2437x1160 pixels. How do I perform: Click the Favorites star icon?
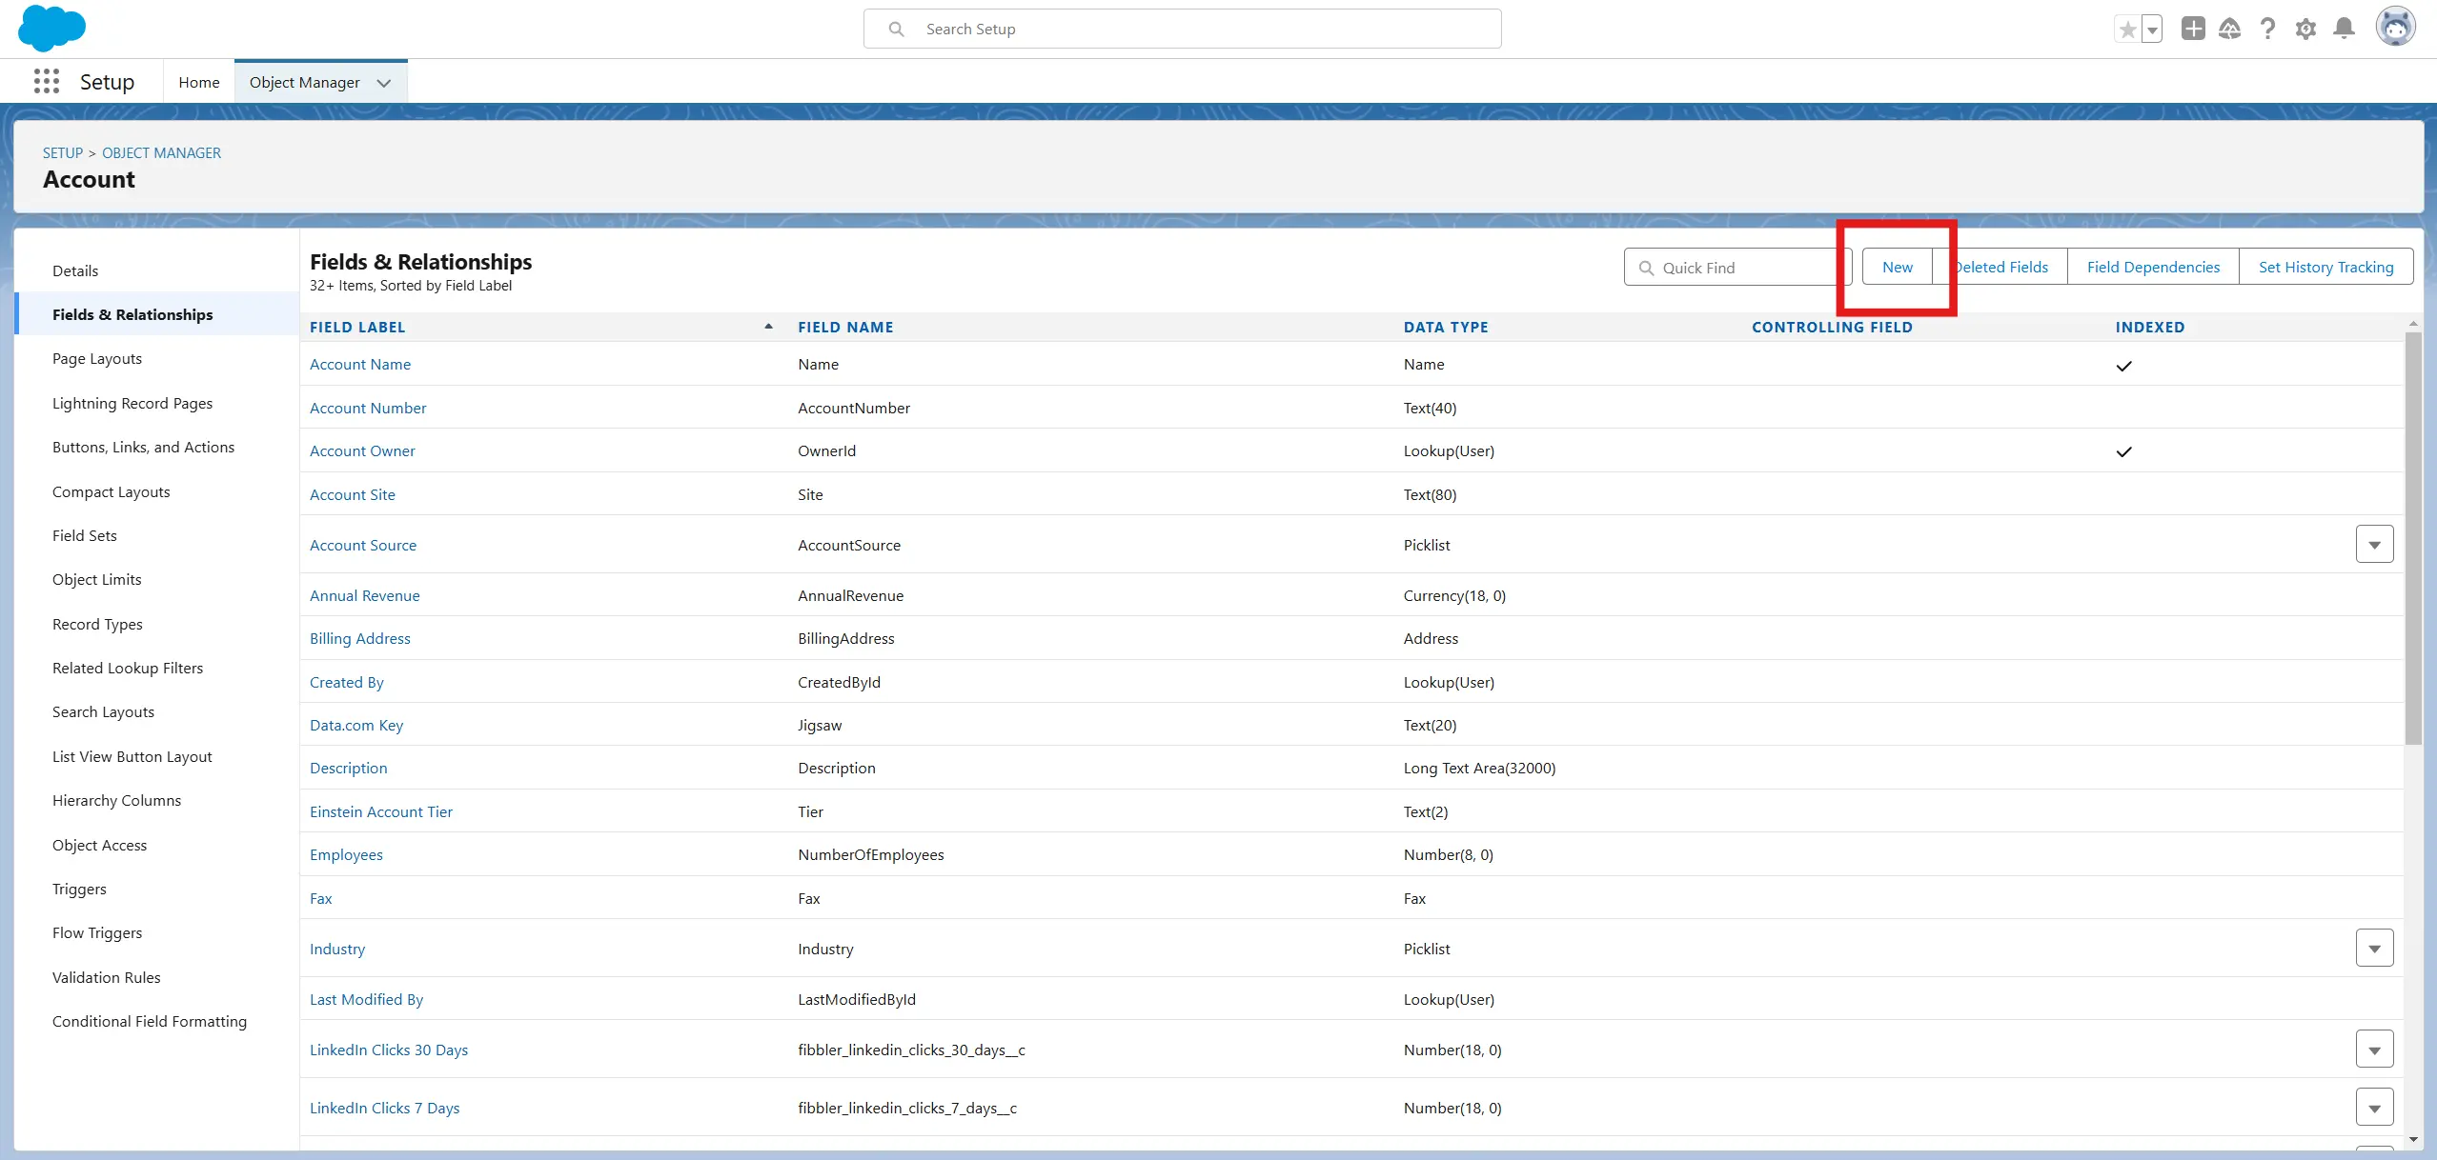[x=2126, y=30]
